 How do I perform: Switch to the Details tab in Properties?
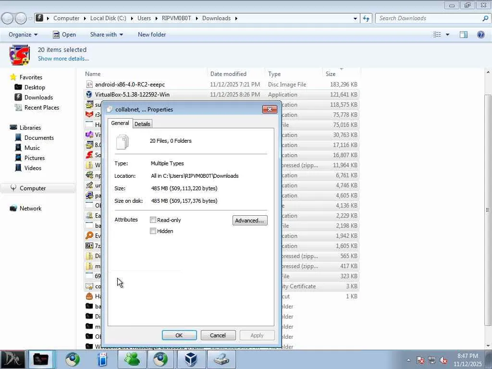coord(142,124)
